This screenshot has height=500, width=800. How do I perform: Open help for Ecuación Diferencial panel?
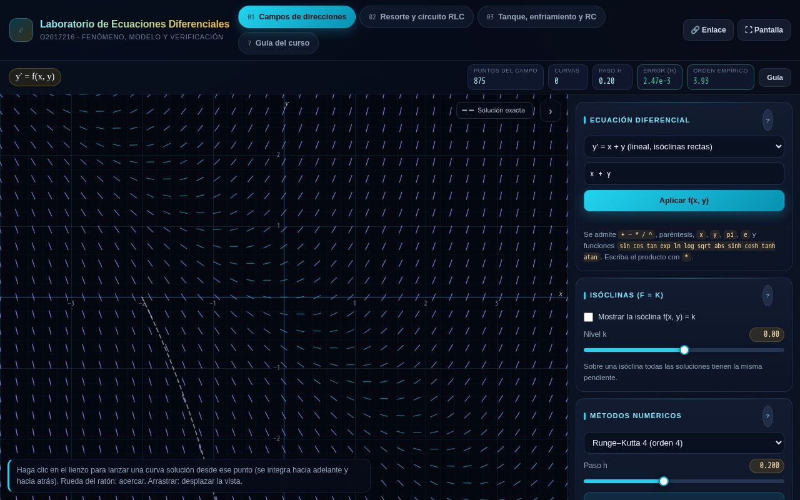[767, 120]
